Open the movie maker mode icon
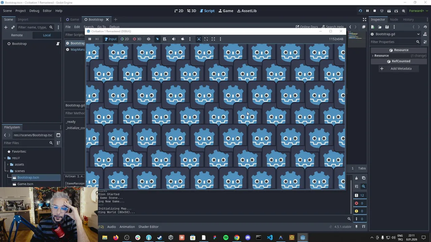 [x=403, y=11]
